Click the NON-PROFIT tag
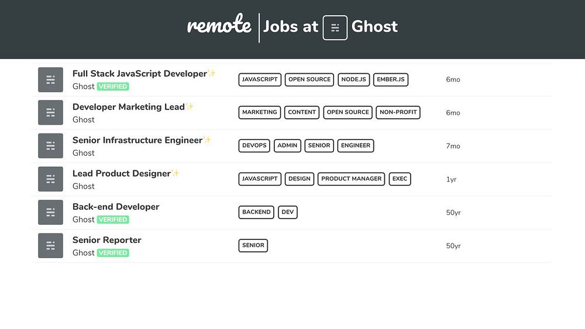 tap(398, 112)
